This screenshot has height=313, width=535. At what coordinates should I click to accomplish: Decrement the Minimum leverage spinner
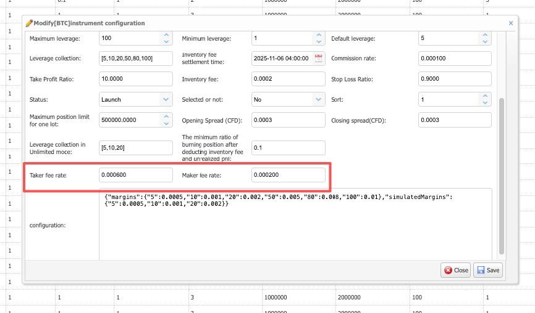click(319, 42)
